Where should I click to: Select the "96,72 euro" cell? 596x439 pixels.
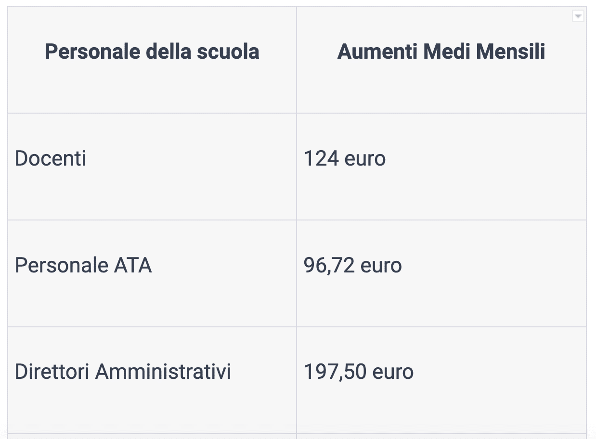click(353, 265)
